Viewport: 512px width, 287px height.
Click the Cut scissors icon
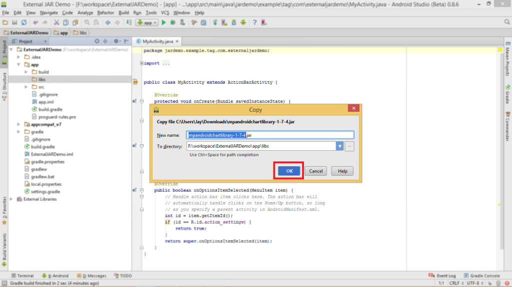coord(56,22)
